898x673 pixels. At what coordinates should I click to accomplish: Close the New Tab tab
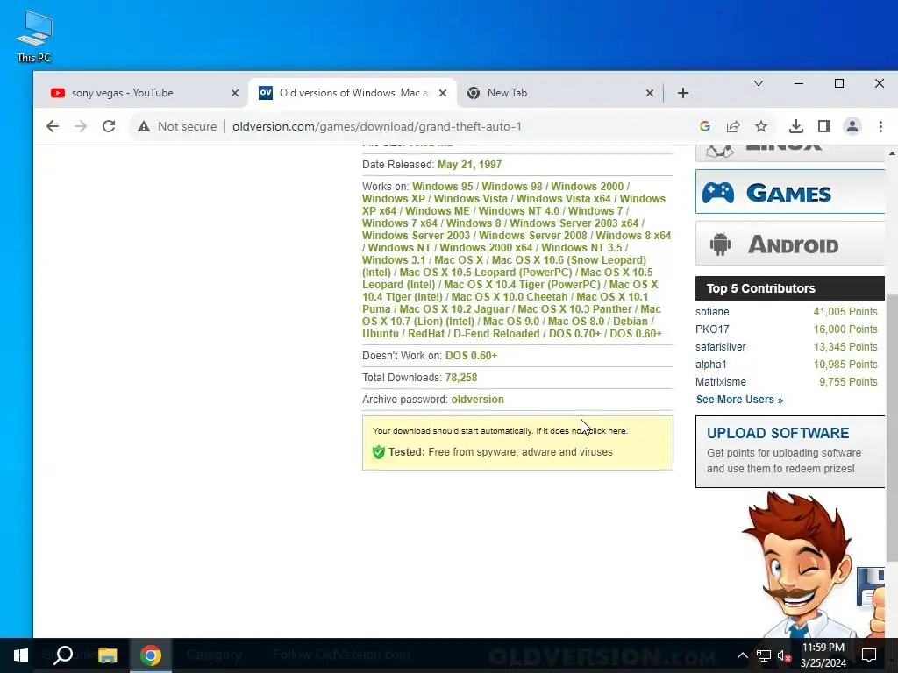click(650, 93)
